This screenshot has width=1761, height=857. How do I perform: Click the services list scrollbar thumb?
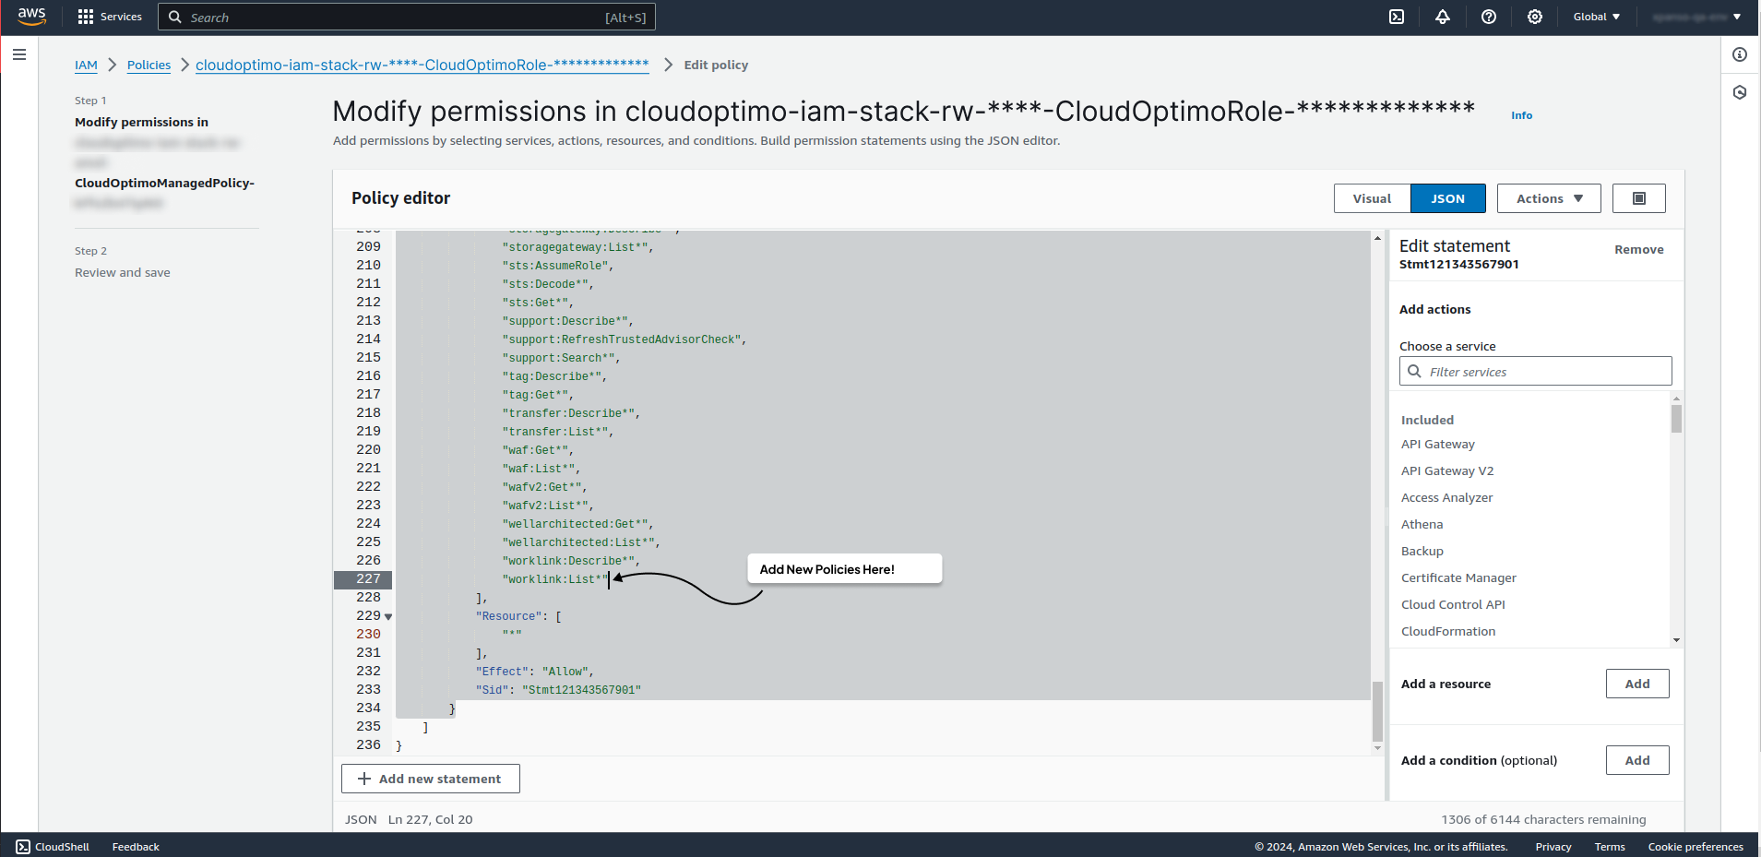pos(1676,418)
